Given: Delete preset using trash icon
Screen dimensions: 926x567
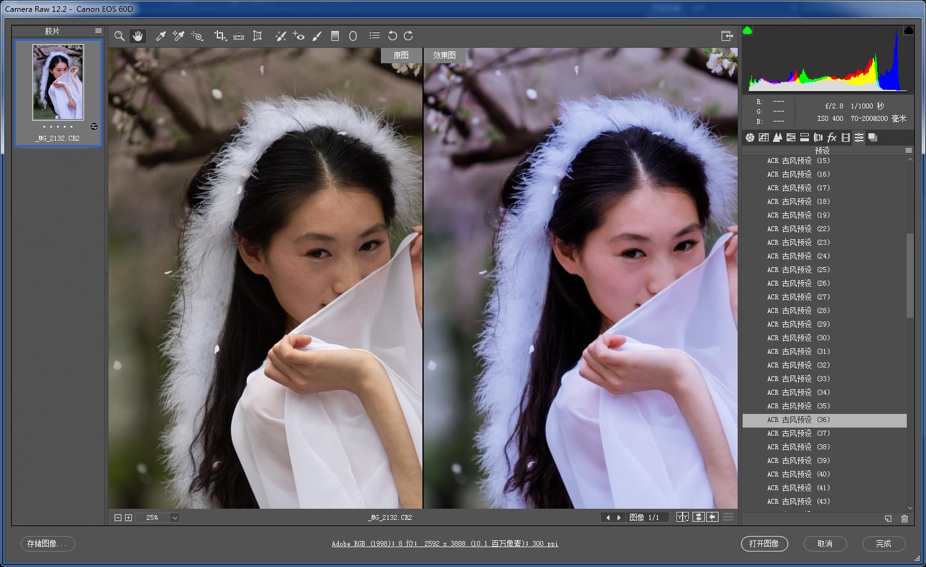Looking at the screenshot, I should 904,518.
